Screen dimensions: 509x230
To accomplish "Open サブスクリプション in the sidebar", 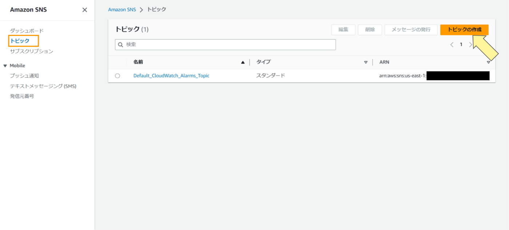I will coord(32,51).
